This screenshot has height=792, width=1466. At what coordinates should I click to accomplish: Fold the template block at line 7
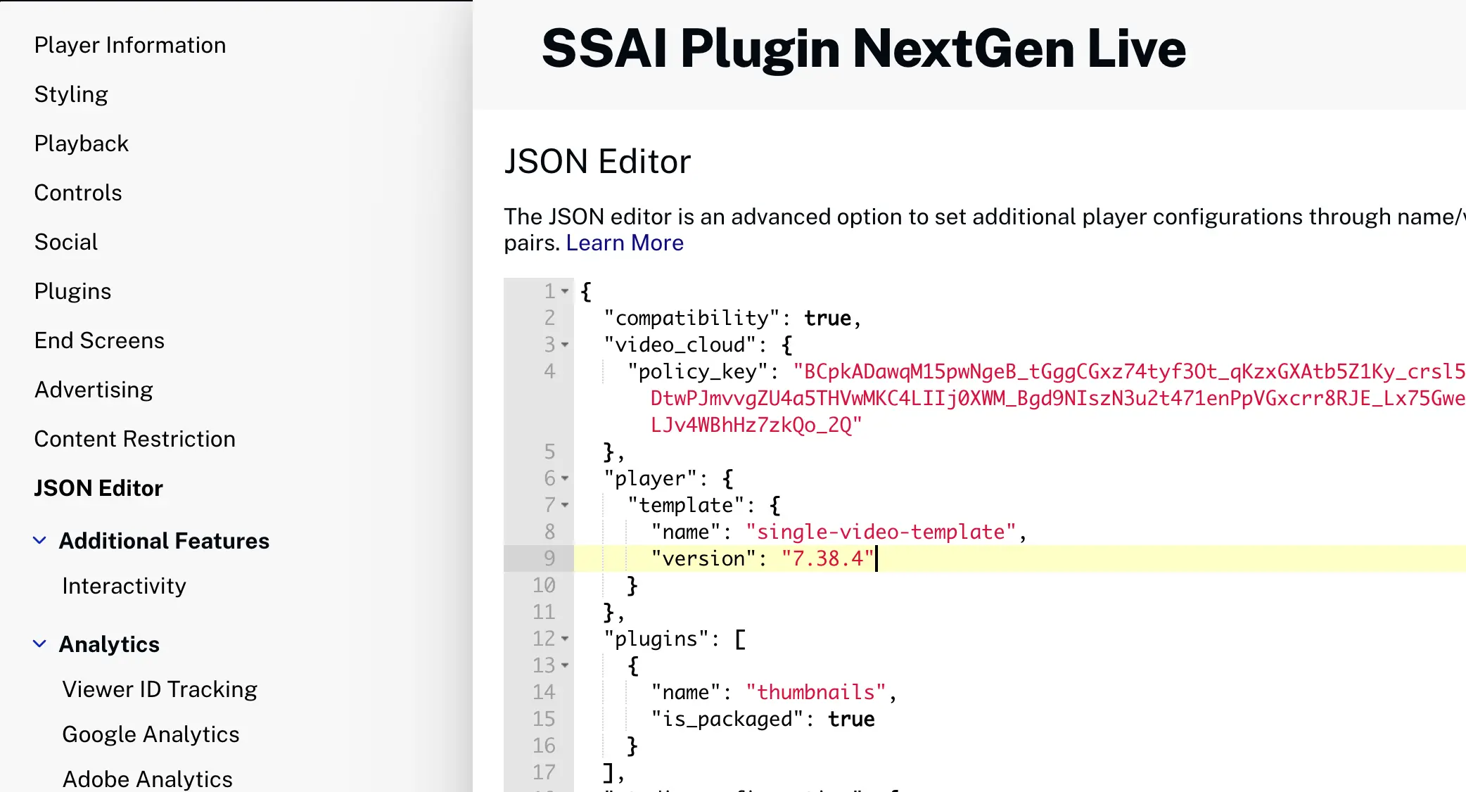(x=565, y=505)
